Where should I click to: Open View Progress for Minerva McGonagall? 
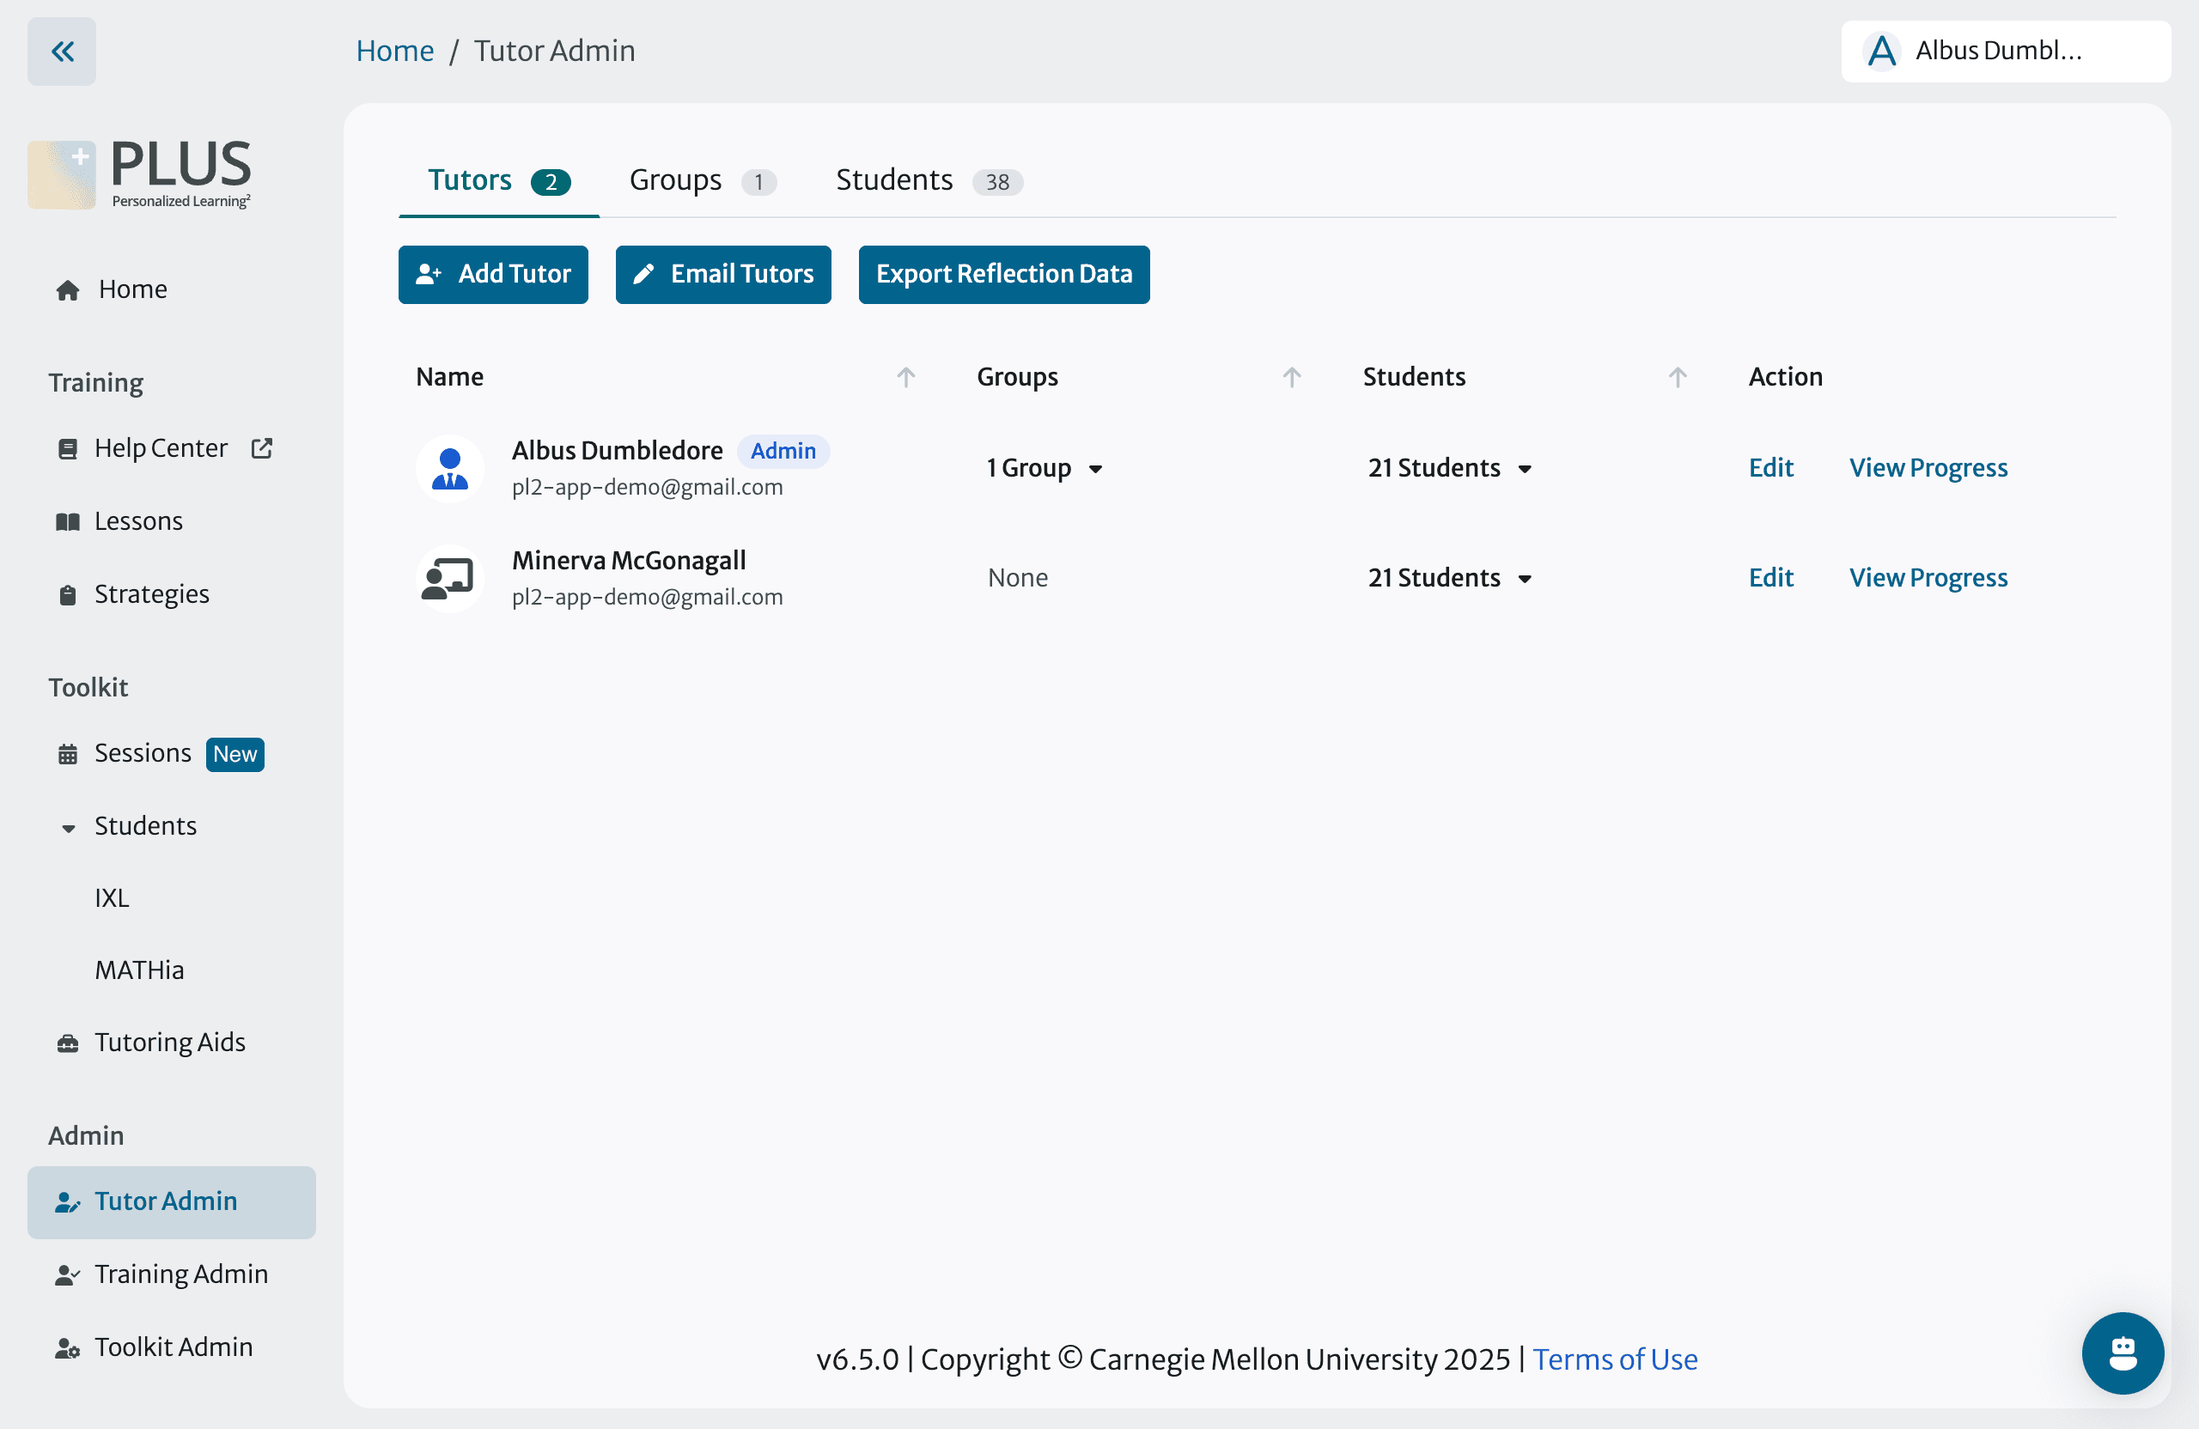click(x=1928, y=578)
